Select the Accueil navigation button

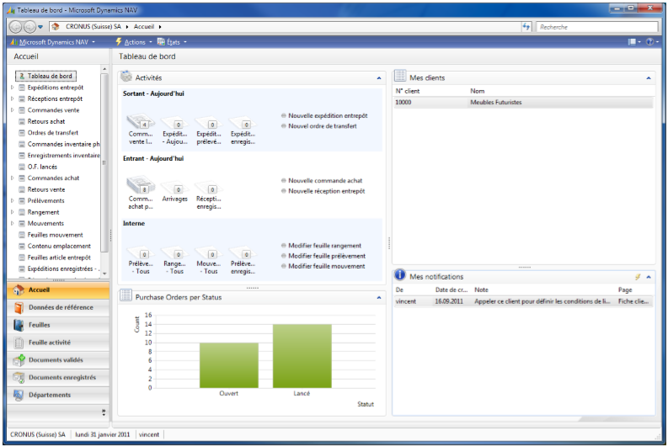pyautogui.click(x=58, y=290)
